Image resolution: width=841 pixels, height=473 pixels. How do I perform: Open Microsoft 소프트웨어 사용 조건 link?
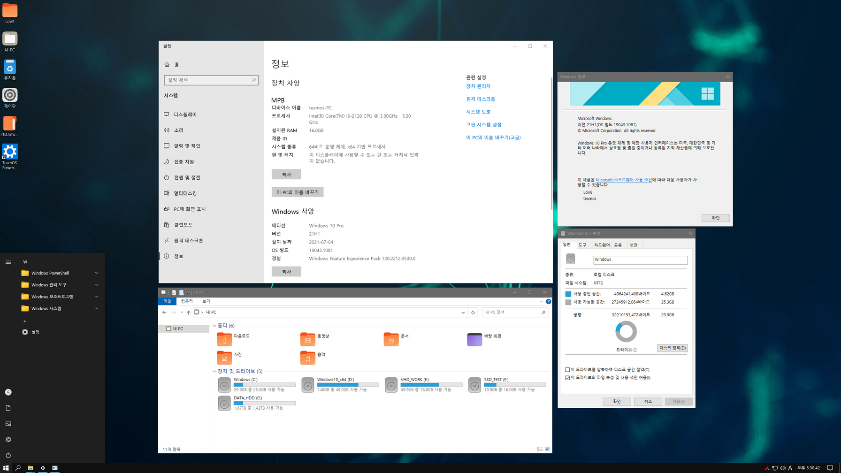[624, 180]
